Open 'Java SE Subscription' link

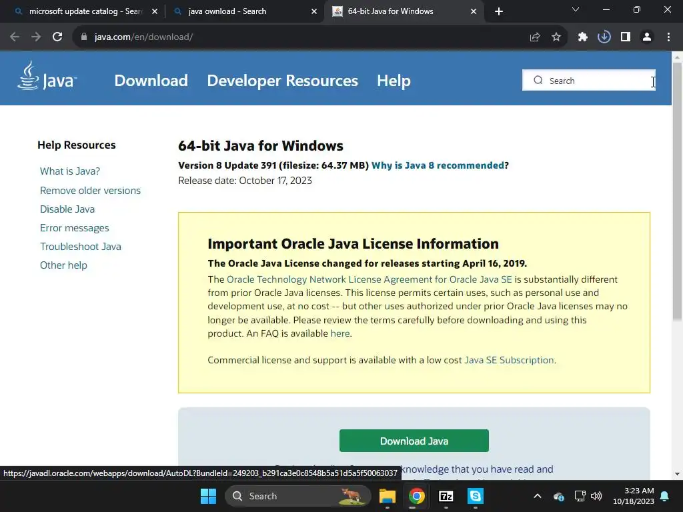click(x=509, y=360)
